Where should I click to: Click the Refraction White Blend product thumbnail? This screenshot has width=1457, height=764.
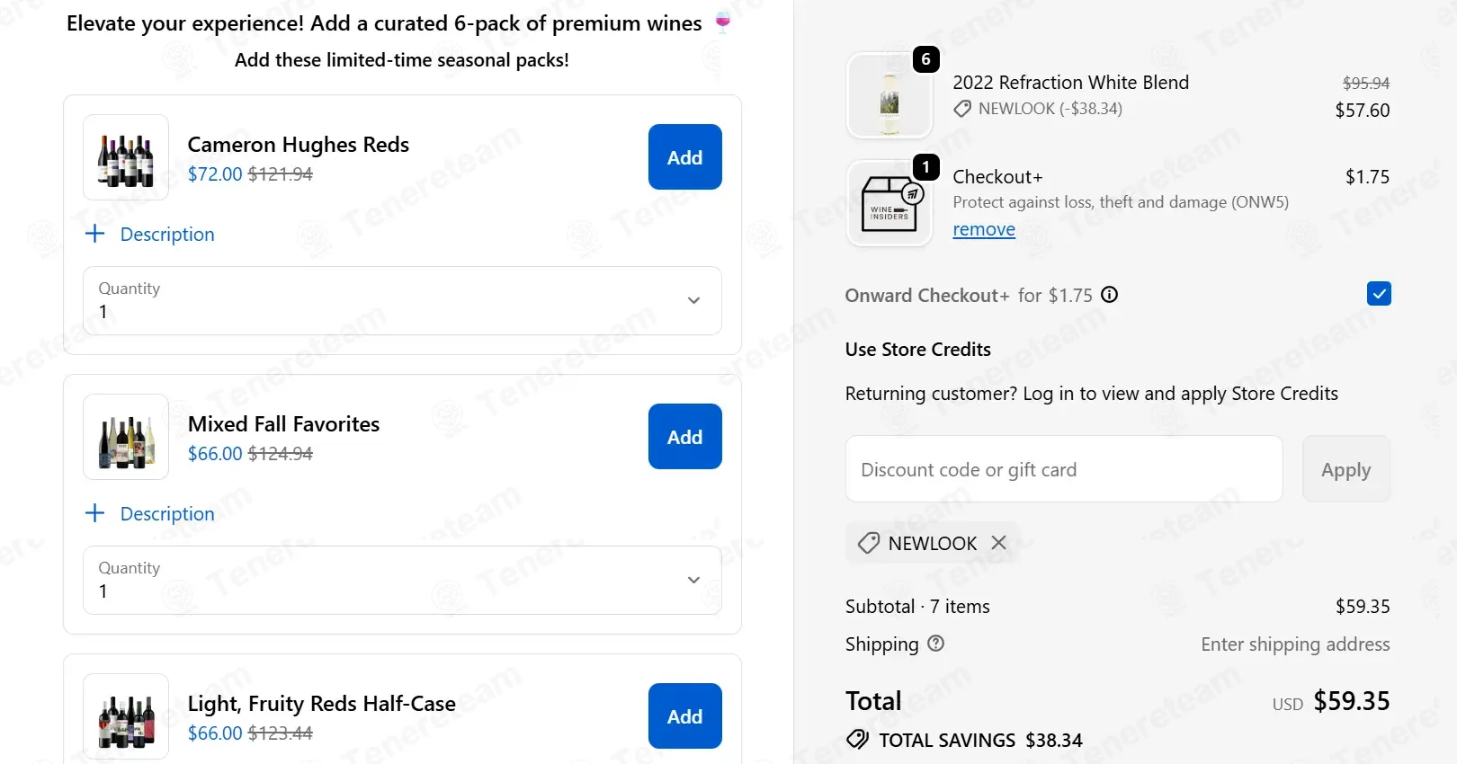click(x=889, y=95)
